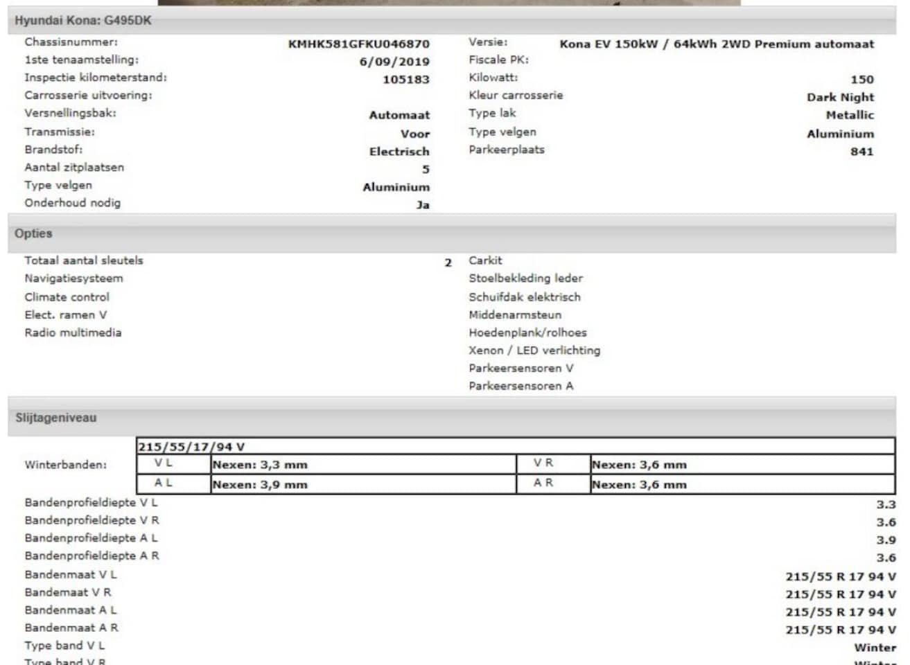Click the Versnellingsbak value Automaat
This screenshot has height=665, width=910.
click(x=399, y=115)
